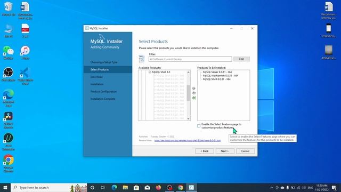Cancel the MySQL installation

tap(245, 151)
